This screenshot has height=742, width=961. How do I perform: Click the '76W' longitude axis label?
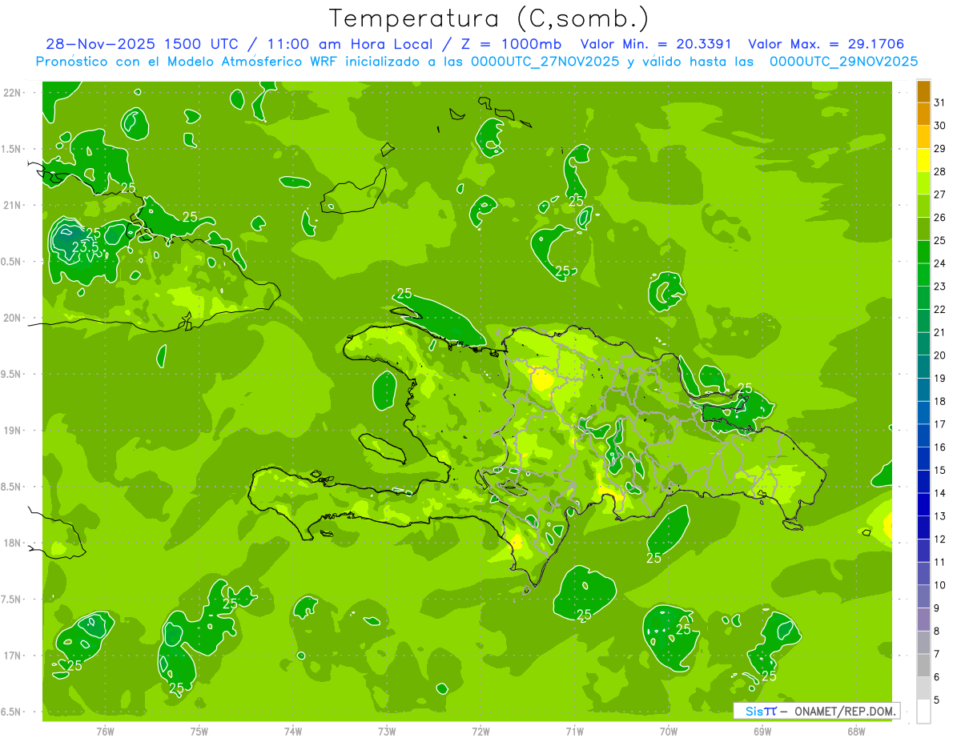(x=105, y=731)
